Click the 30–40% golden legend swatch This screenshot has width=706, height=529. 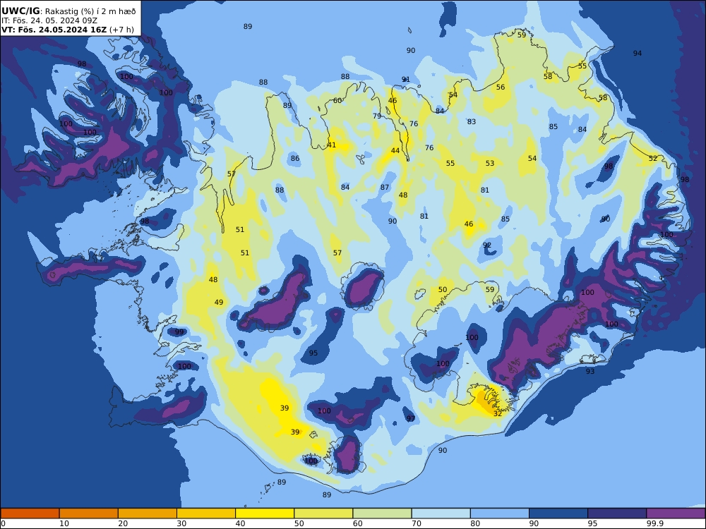(206, 513)
